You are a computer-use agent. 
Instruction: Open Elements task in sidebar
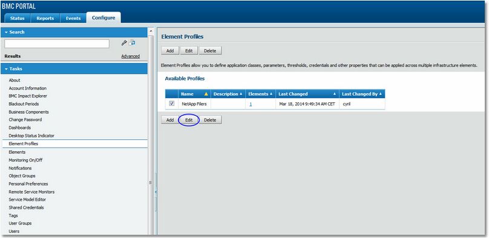(x=17, y=152)
